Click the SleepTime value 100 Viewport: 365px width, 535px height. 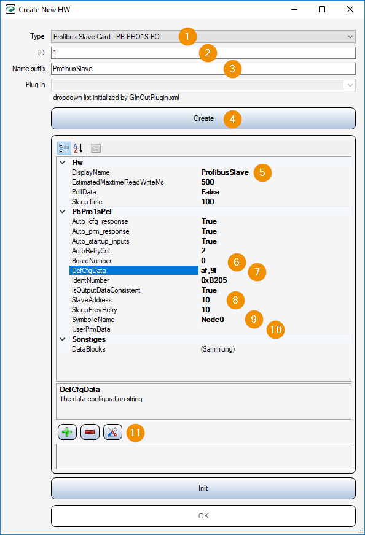208,202
